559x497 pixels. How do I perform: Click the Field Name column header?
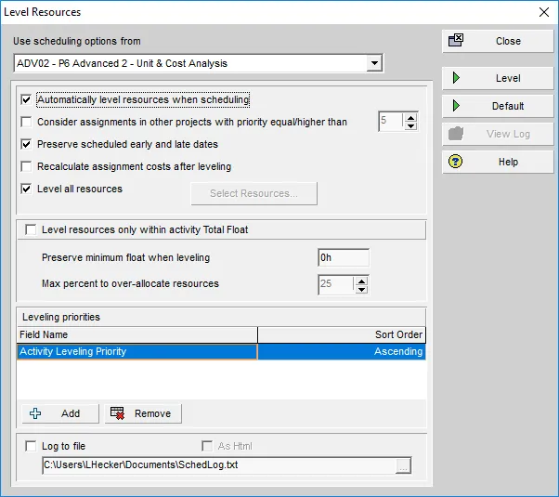136,334
